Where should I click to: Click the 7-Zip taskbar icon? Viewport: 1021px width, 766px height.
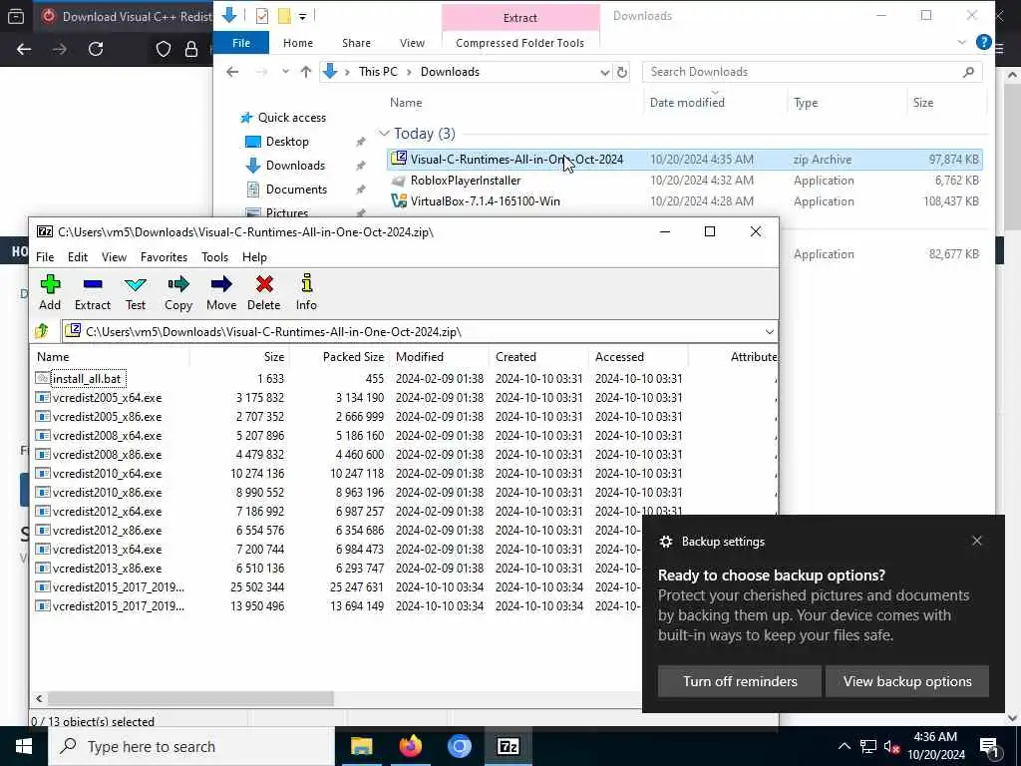click(508, 746)
